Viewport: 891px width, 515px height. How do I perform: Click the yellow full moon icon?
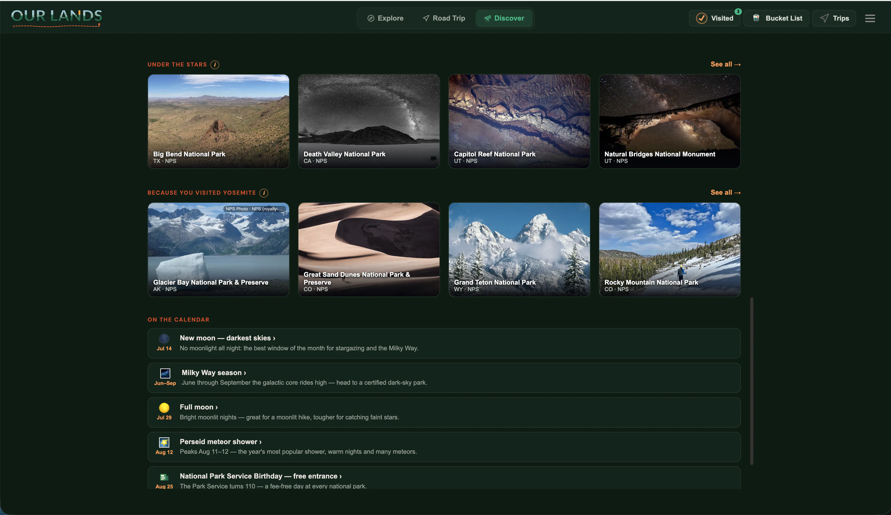point(164,408)
